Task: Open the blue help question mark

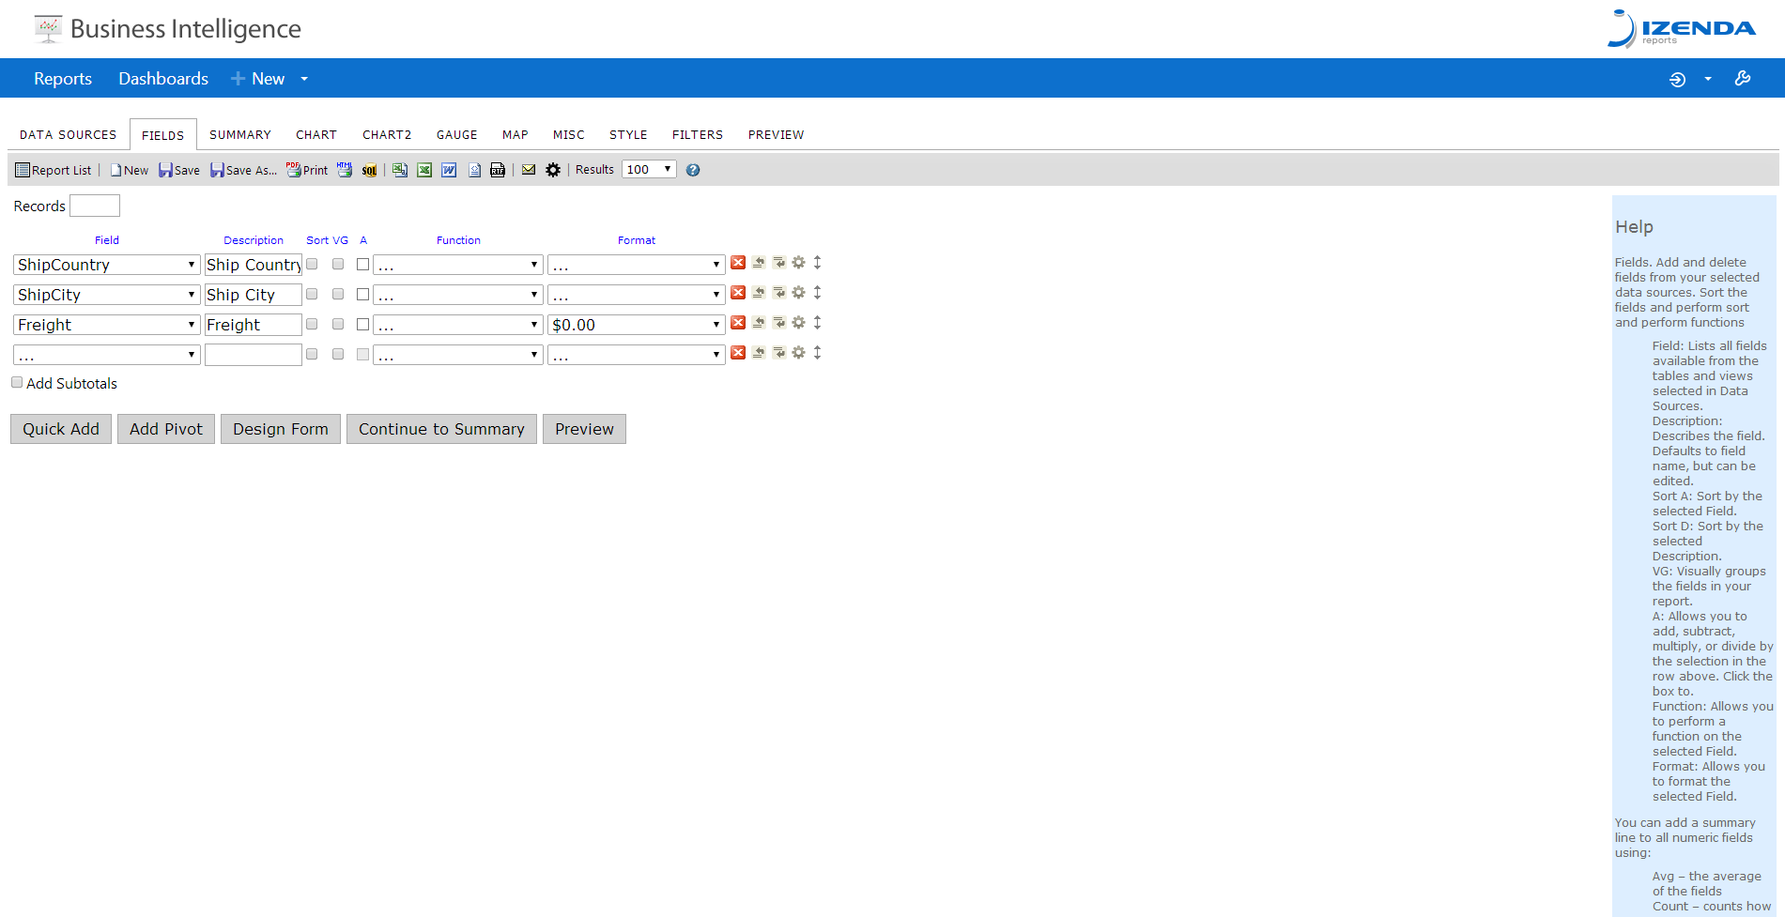Action: click(x=693, y=170)
